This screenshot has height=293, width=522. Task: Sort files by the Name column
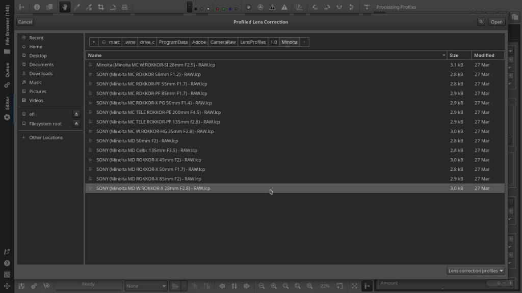pos(266,55)
